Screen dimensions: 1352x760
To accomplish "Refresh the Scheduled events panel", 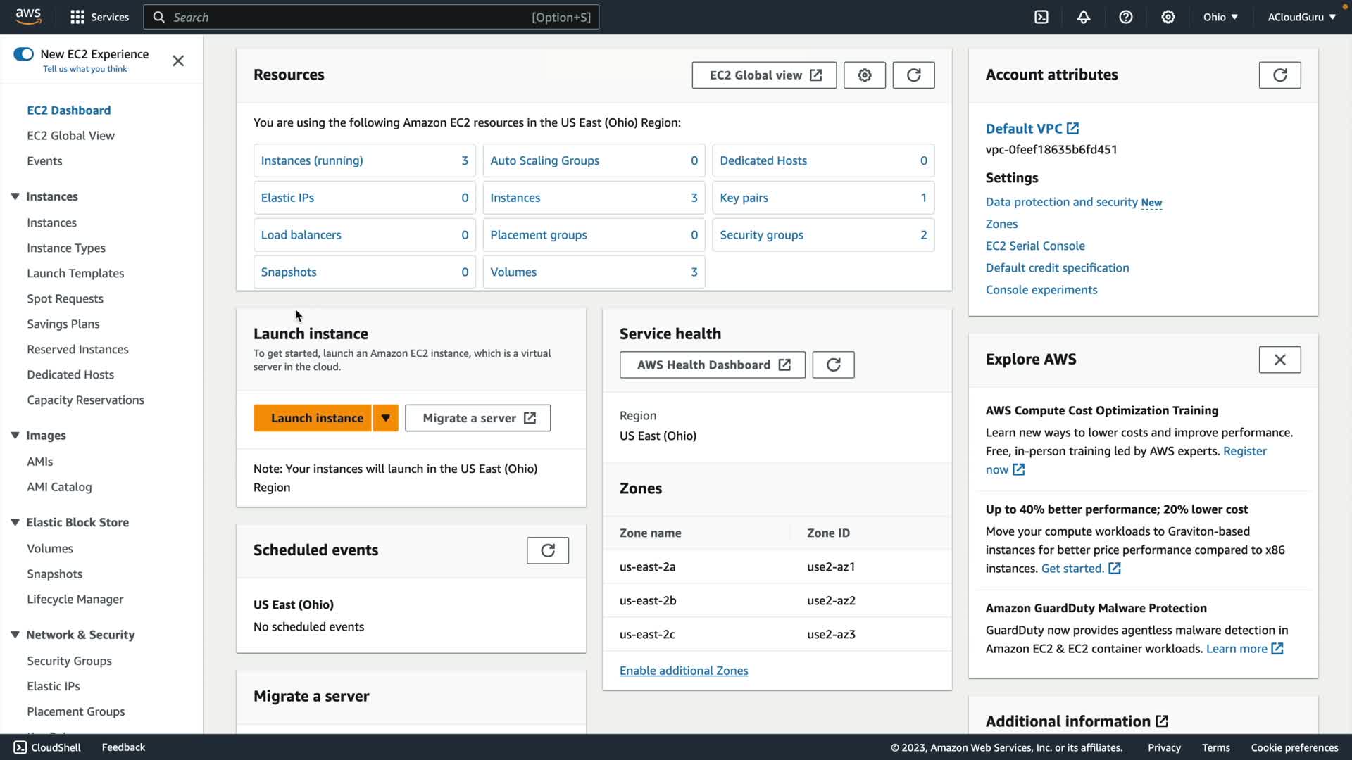I will (547, 550).
